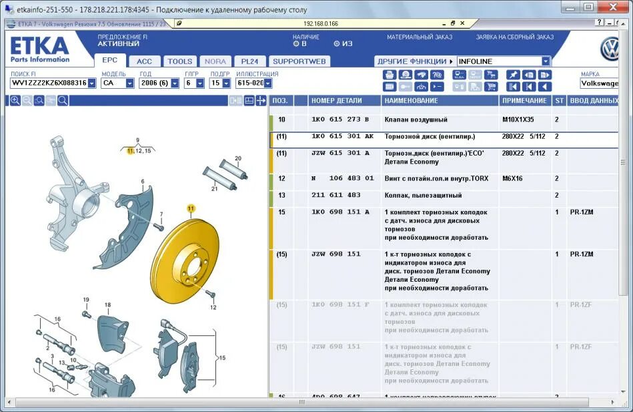Click the handshake icon in the toolbar
Viewport: 633px width, 412px height.
pyautogui.click(x=421, y=75)
